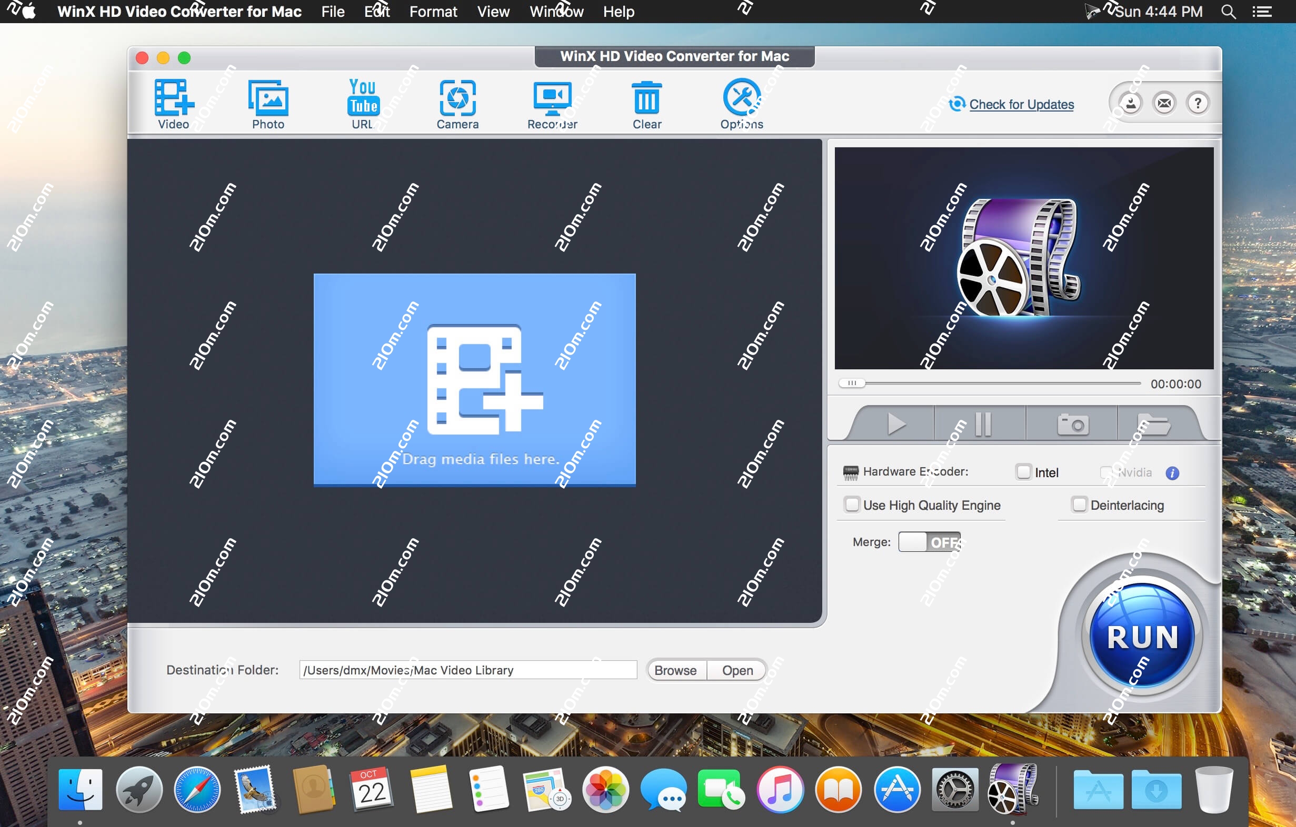This screenshot has width=1296, height=827.
Task: Open the Format menu
Action: click(x=433, y=11)
